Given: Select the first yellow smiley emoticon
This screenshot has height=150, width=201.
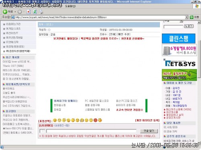Looking at the screenshot, I should click(x=55, y=120).
